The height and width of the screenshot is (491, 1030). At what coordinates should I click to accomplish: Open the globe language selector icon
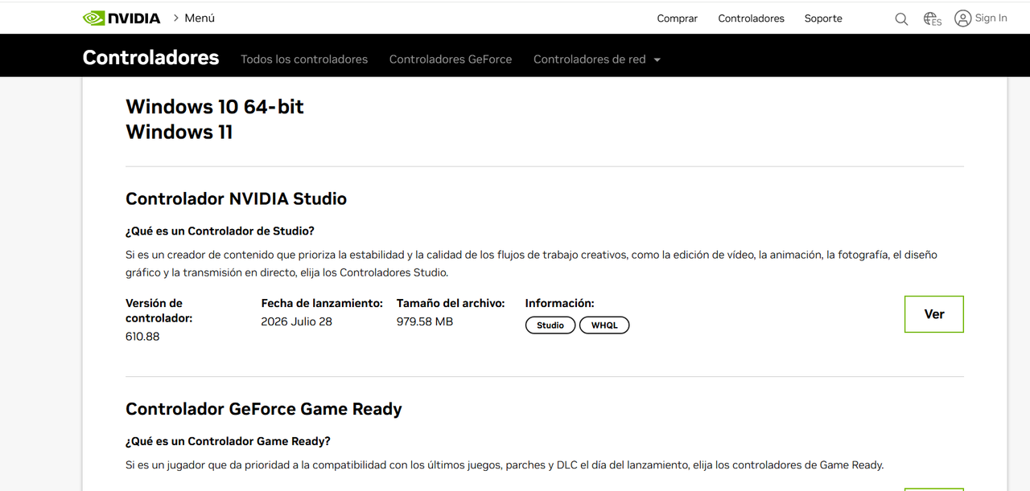click(x=932, y=18)
